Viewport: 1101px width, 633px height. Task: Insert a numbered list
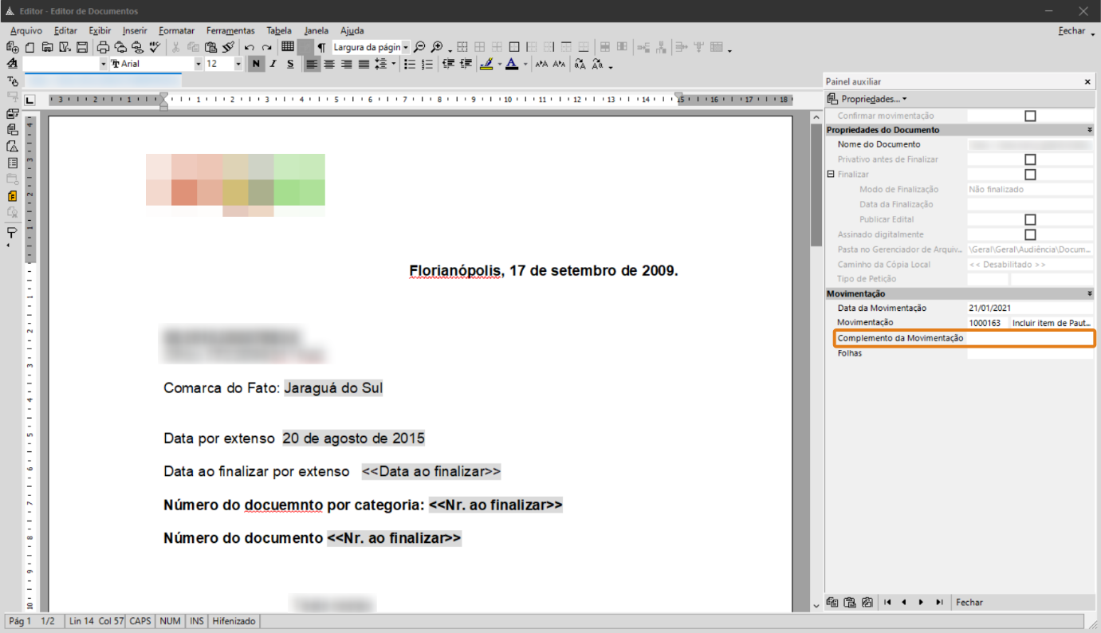[x=427, y=64]
